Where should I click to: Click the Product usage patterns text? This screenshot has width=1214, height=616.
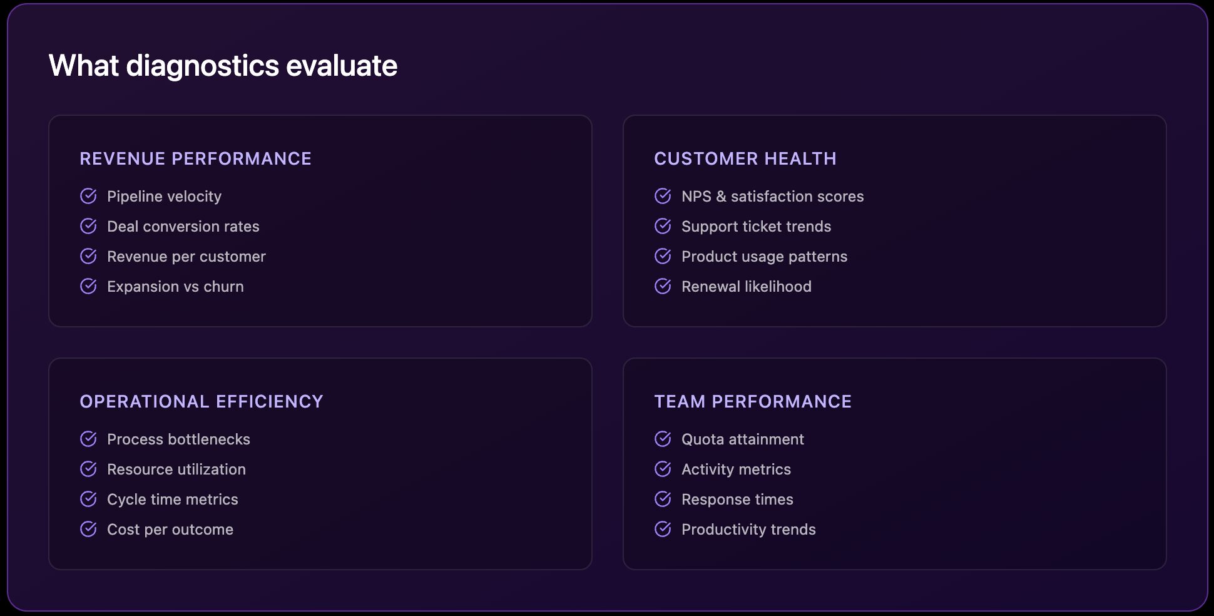coord(764,257)
